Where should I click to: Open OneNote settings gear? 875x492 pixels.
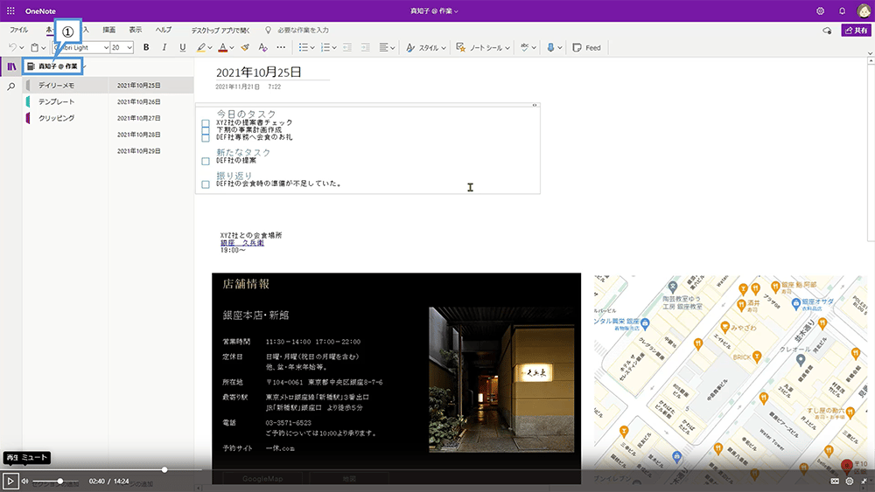point(820,10)
